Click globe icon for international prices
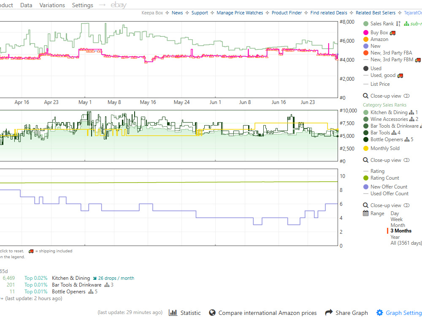Viewport: 422px width, 317px height. 212,312
